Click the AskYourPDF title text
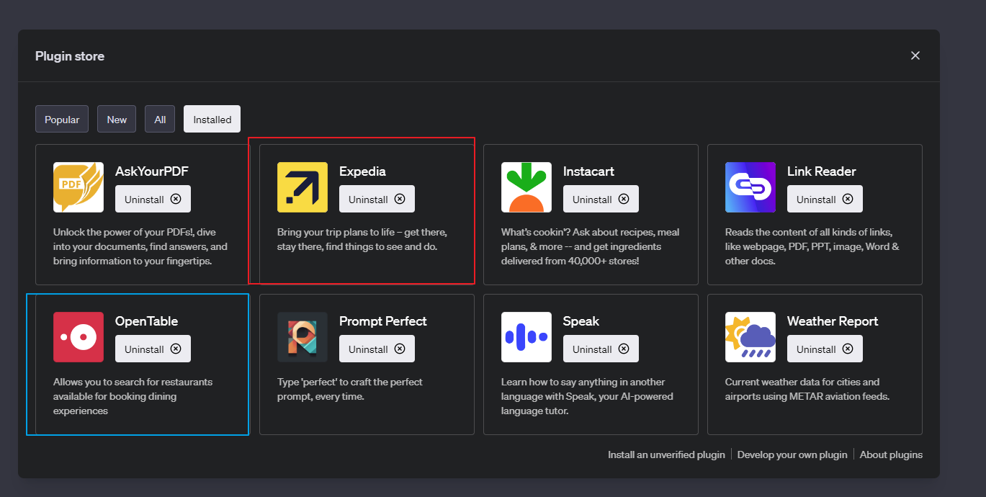 152,171
